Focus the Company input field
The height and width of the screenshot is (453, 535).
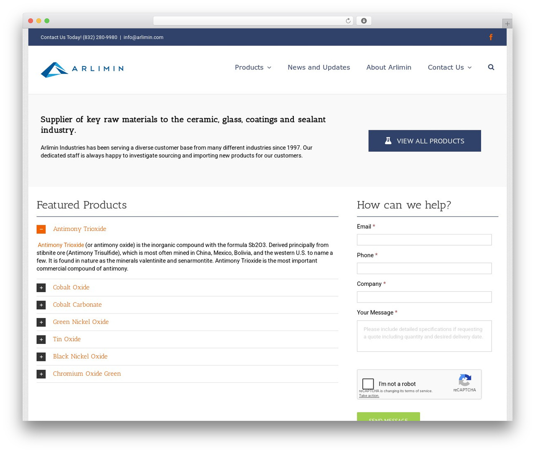click(x=424, y=297)
